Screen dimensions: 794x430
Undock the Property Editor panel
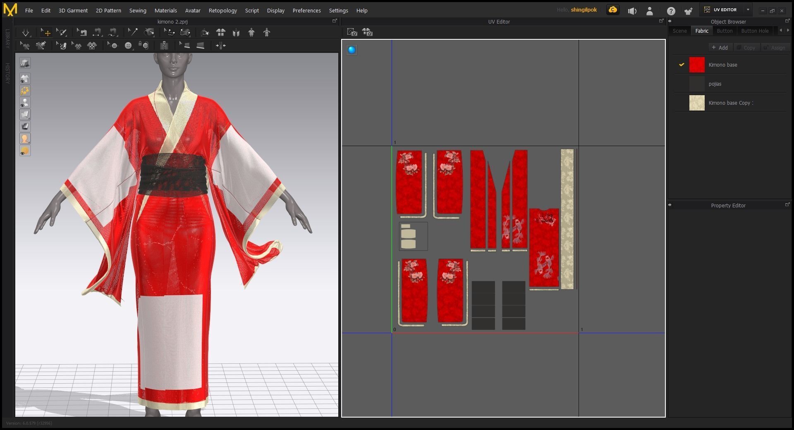[787, 205]
